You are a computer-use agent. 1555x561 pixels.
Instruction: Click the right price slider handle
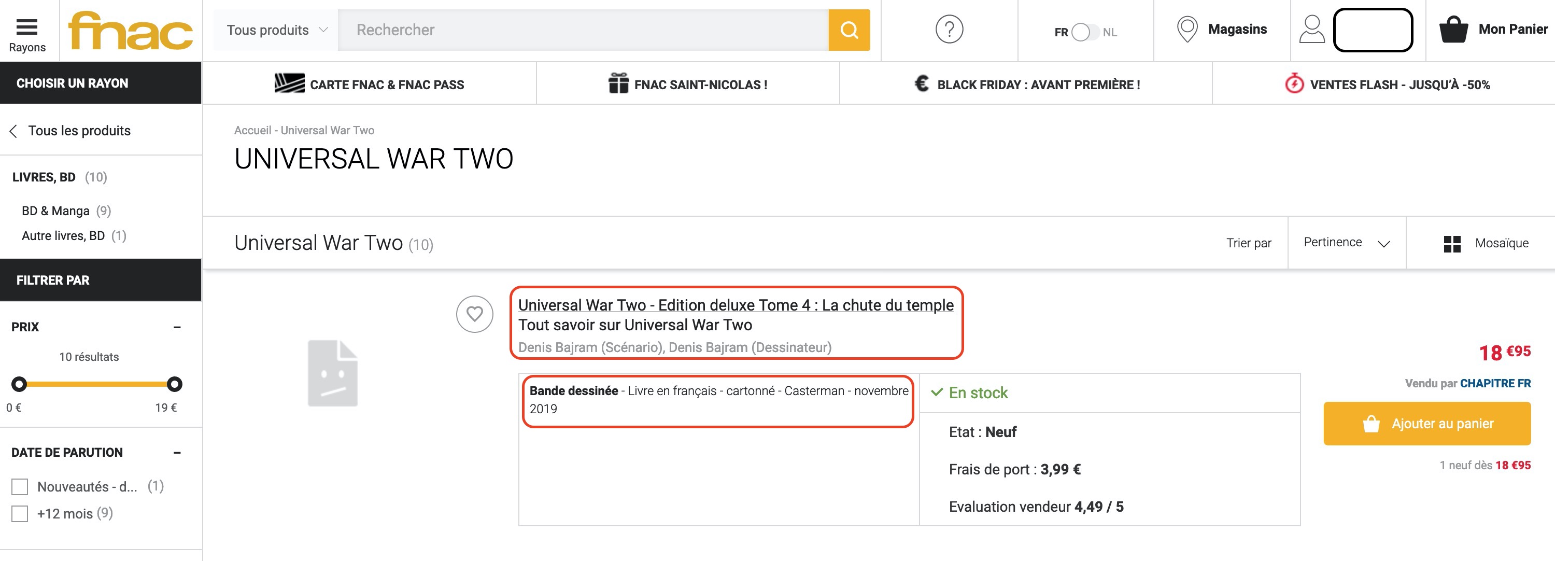click(175, 384)
